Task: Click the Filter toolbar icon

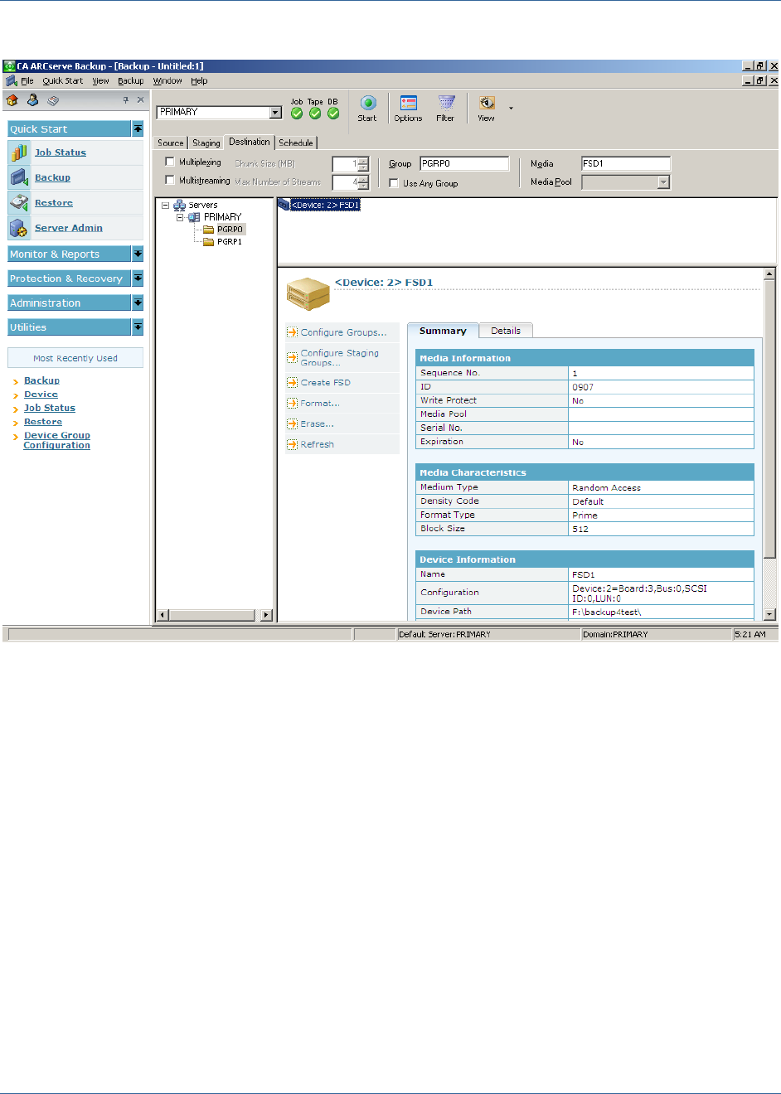Action: pos(446,103)
